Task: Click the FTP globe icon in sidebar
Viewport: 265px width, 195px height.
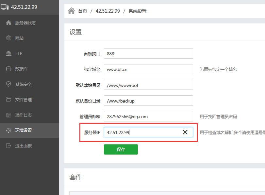Action: coord(8,53)
